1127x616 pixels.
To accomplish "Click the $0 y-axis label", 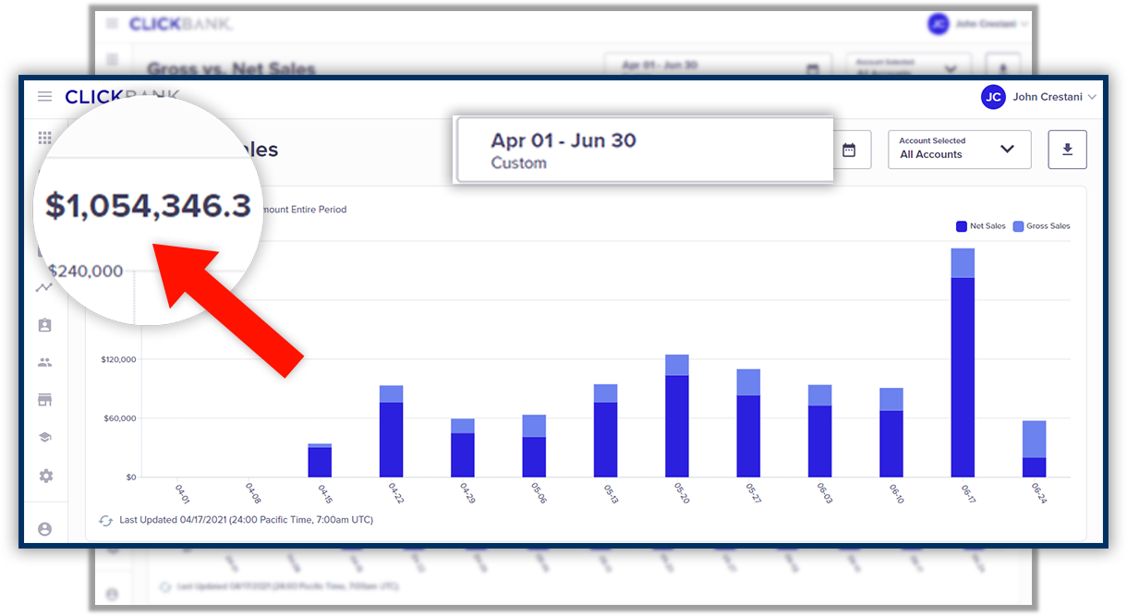I will tap(131, 477).
